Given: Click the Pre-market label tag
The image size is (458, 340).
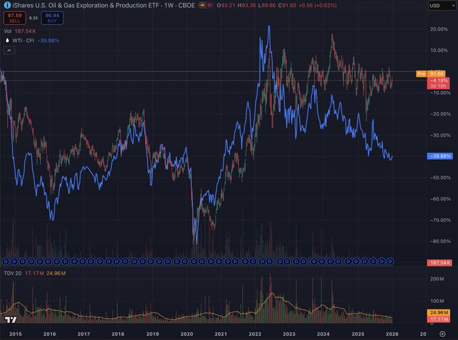Looking at the screenshot, I should tap(421, 74).
